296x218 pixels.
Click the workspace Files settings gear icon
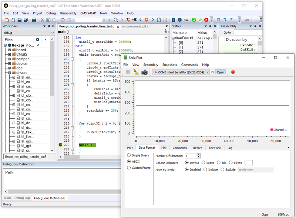pos(37,39)
